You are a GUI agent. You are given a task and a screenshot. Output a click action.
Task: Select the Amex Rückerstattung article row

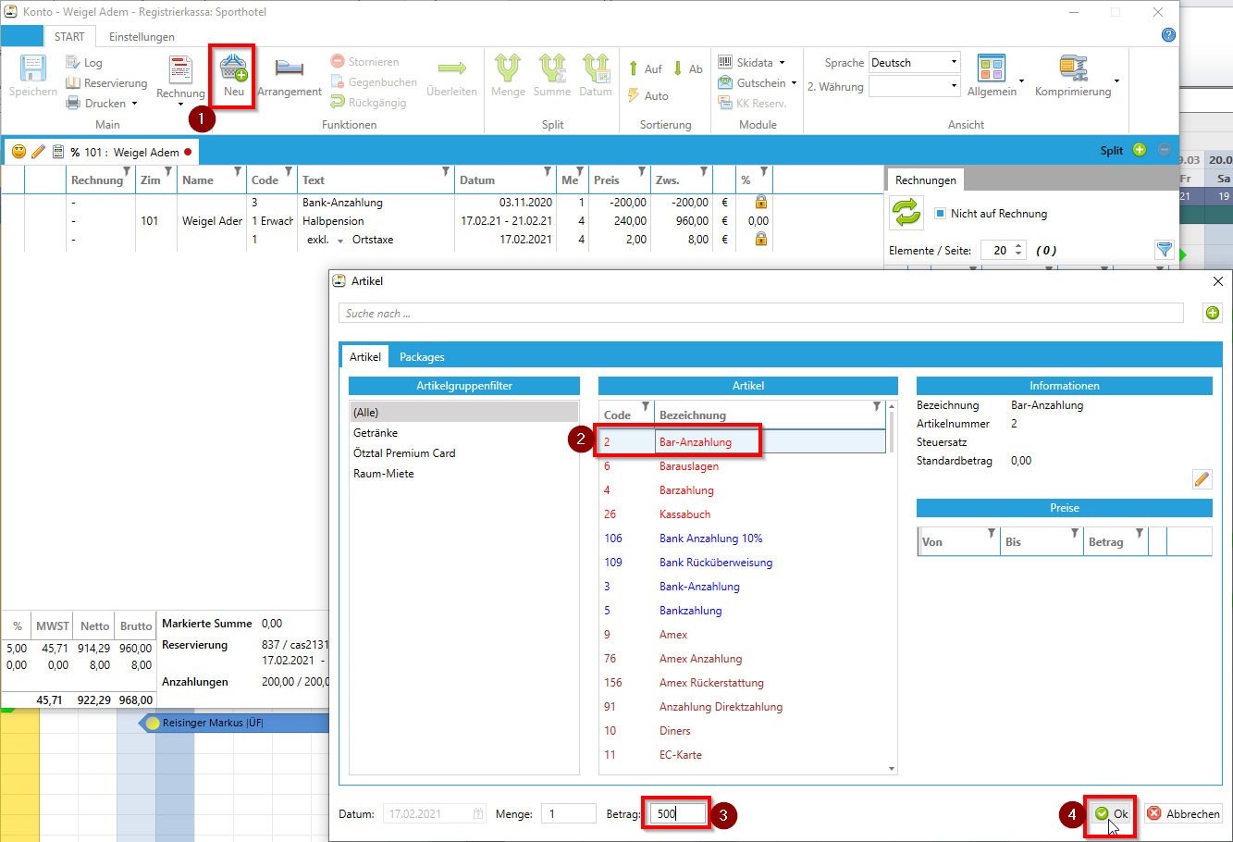pos(743,683)
